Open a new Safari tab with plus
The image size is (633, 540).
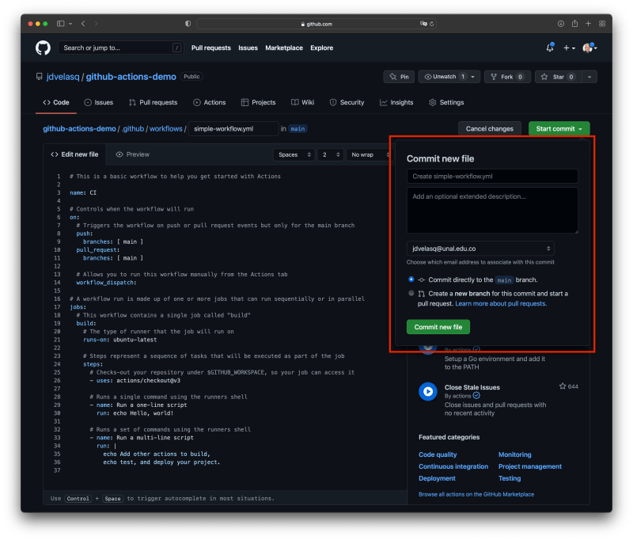(588, 24)
